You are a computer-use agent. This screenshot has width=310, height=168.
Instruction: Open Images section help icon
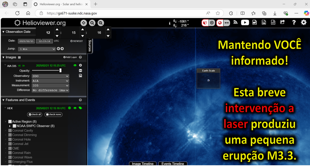(x=80, y=57)
